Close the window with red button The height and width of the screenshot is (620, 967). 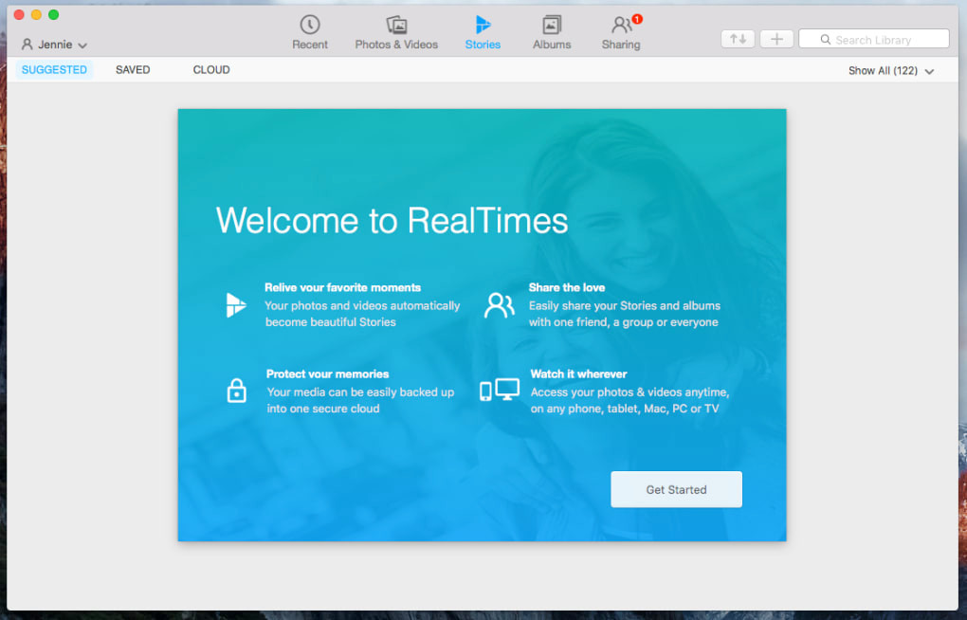click(x=19, y=15)
